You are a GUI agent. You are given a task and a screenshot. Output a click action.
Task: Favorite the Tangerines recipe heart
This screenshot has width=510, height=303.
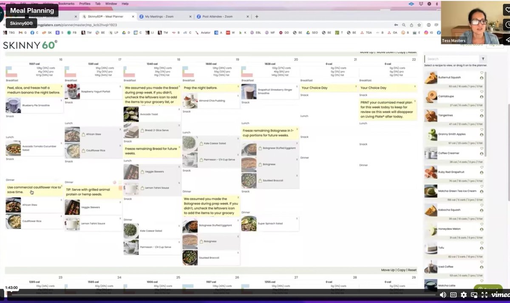482,110
